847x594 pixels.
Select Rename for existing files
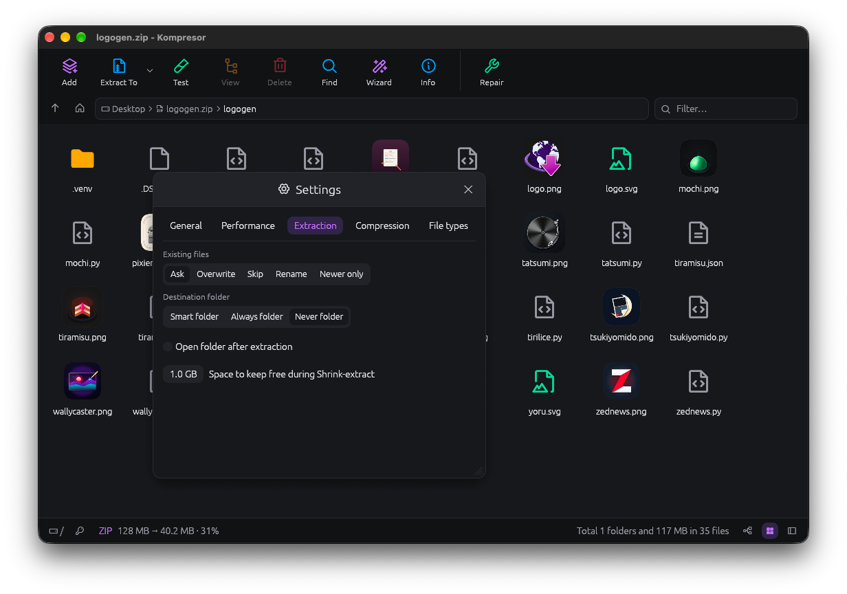click(291, 274)
